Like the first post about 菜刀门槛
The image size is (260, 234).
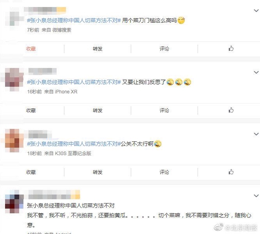coord(231,48)
